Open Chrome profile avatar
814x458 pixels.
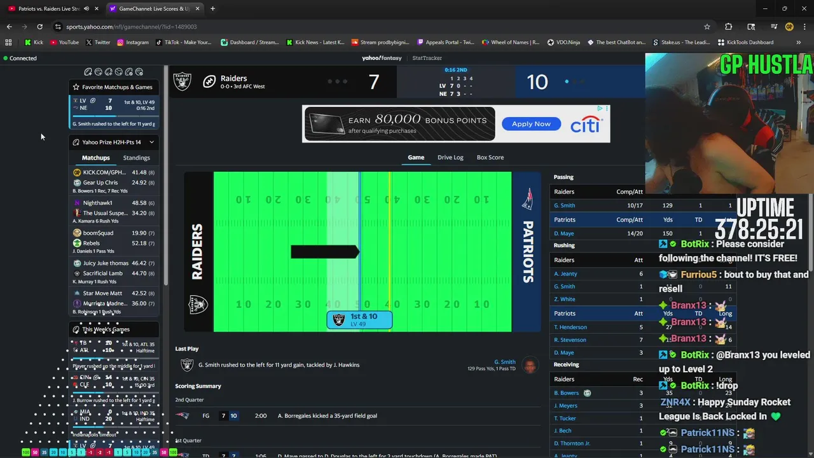click(789, 27)
